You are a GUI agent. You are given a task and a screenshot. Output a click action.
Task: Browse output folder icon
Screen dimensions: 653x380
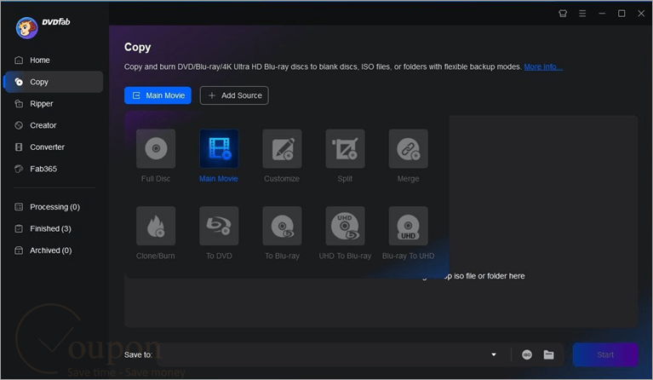point(549,354)
